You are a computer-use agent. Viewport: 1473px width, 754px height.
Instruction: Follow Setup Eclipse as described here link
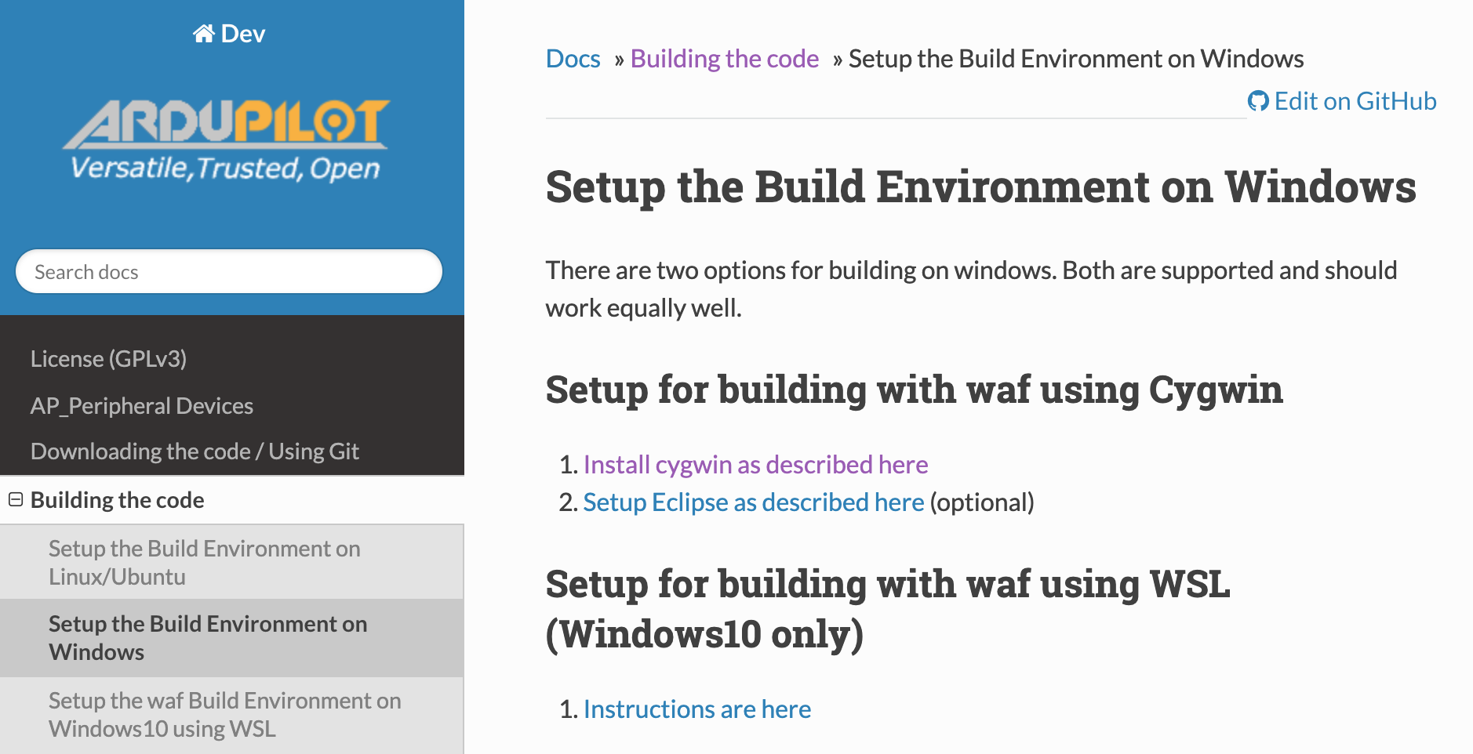point(754,502)
